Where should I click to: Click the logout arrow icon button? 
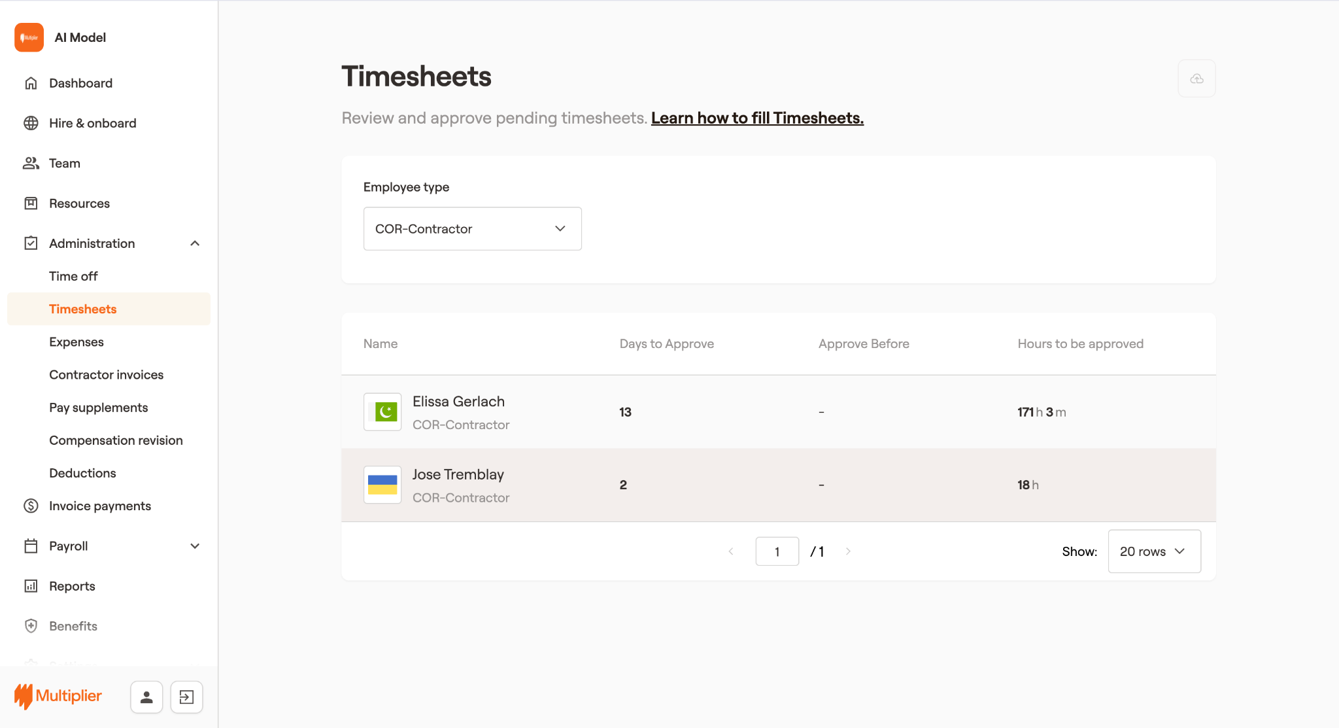point(186,697)
